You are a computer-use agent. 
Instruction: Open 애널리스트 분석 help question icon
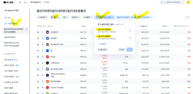pos(186,26)
